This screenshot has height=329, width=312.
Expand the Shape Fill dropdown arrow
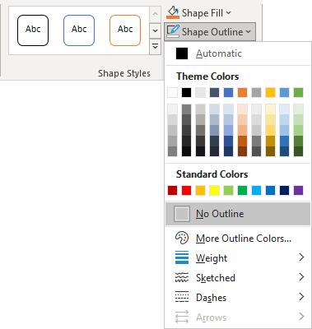point(228,12)
